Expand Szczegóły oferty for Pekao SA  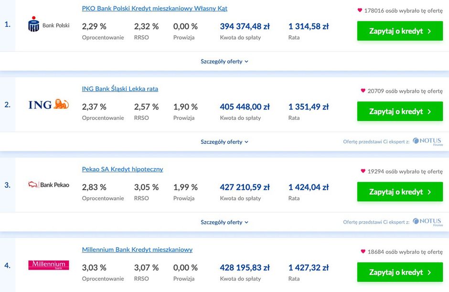coord(224,222)
